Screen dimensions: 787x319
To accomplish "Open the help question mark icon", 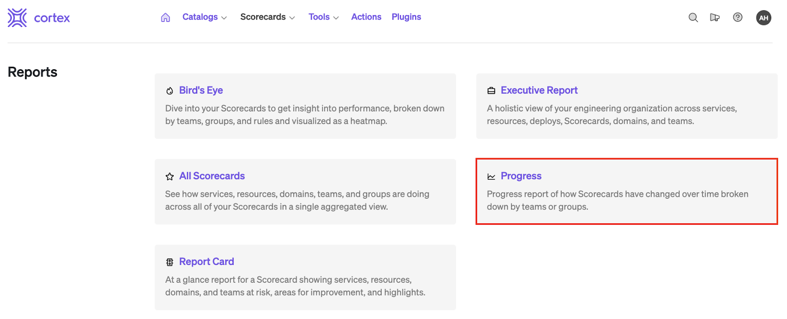I will pyautogui.click(x=737, y=17).
